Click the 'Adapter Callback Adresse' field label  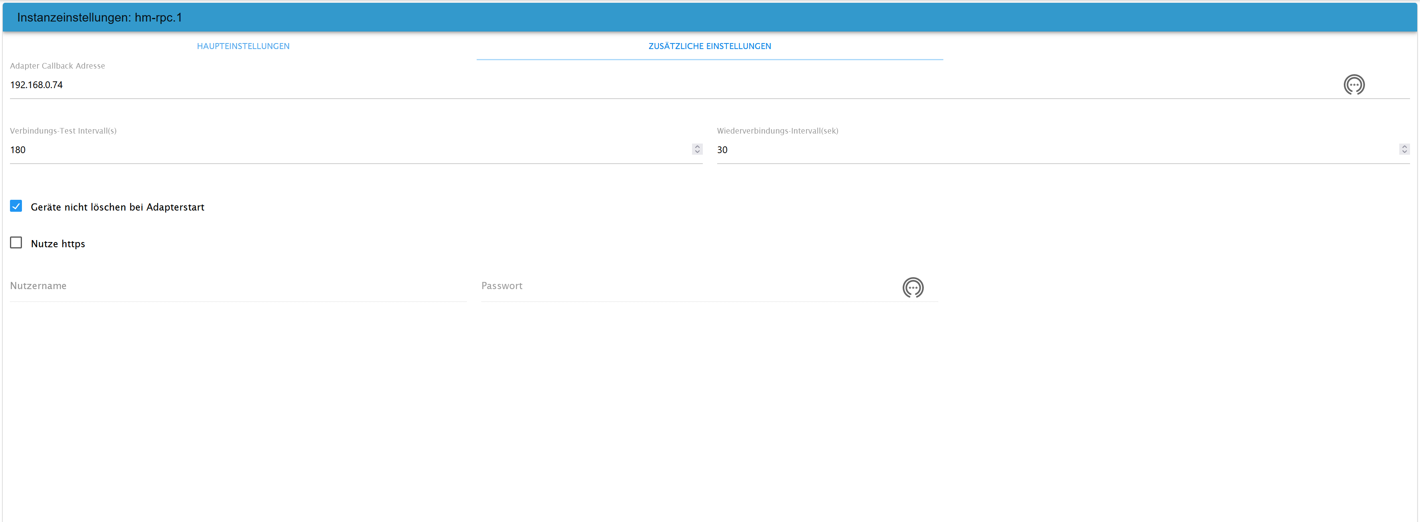point(57,65)
